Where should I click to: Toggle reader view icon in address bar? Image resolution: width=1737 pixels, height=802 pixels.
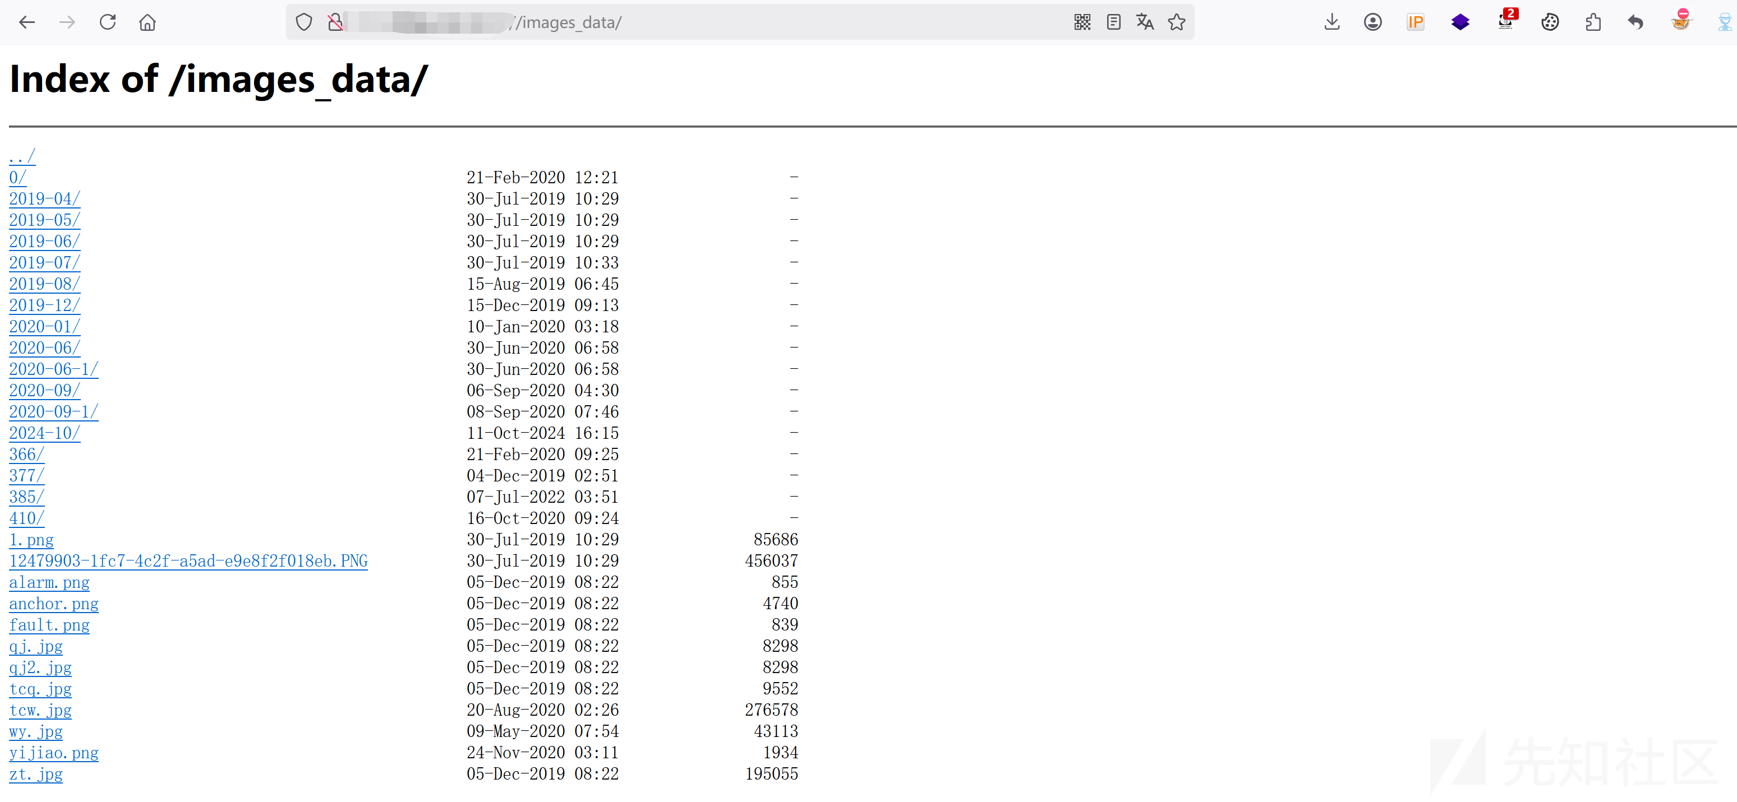tap(1113, 22)
